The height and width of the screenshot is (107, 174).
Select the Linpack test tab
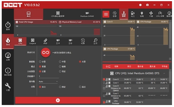[33, 41]
